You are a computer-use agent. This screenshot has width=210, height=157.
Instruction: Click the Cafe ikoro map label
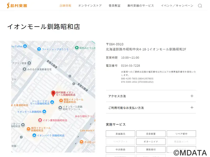[87, 130]
